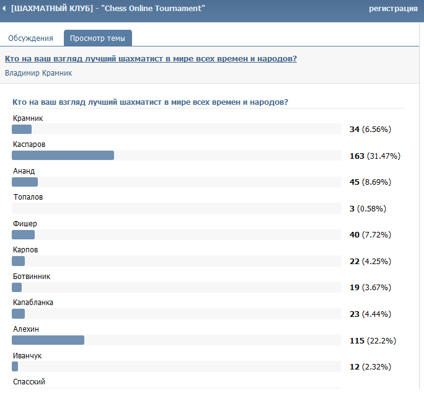424x403 pixels.
Task: Click author name Владимир Крамник
Action: coord(38,73)
